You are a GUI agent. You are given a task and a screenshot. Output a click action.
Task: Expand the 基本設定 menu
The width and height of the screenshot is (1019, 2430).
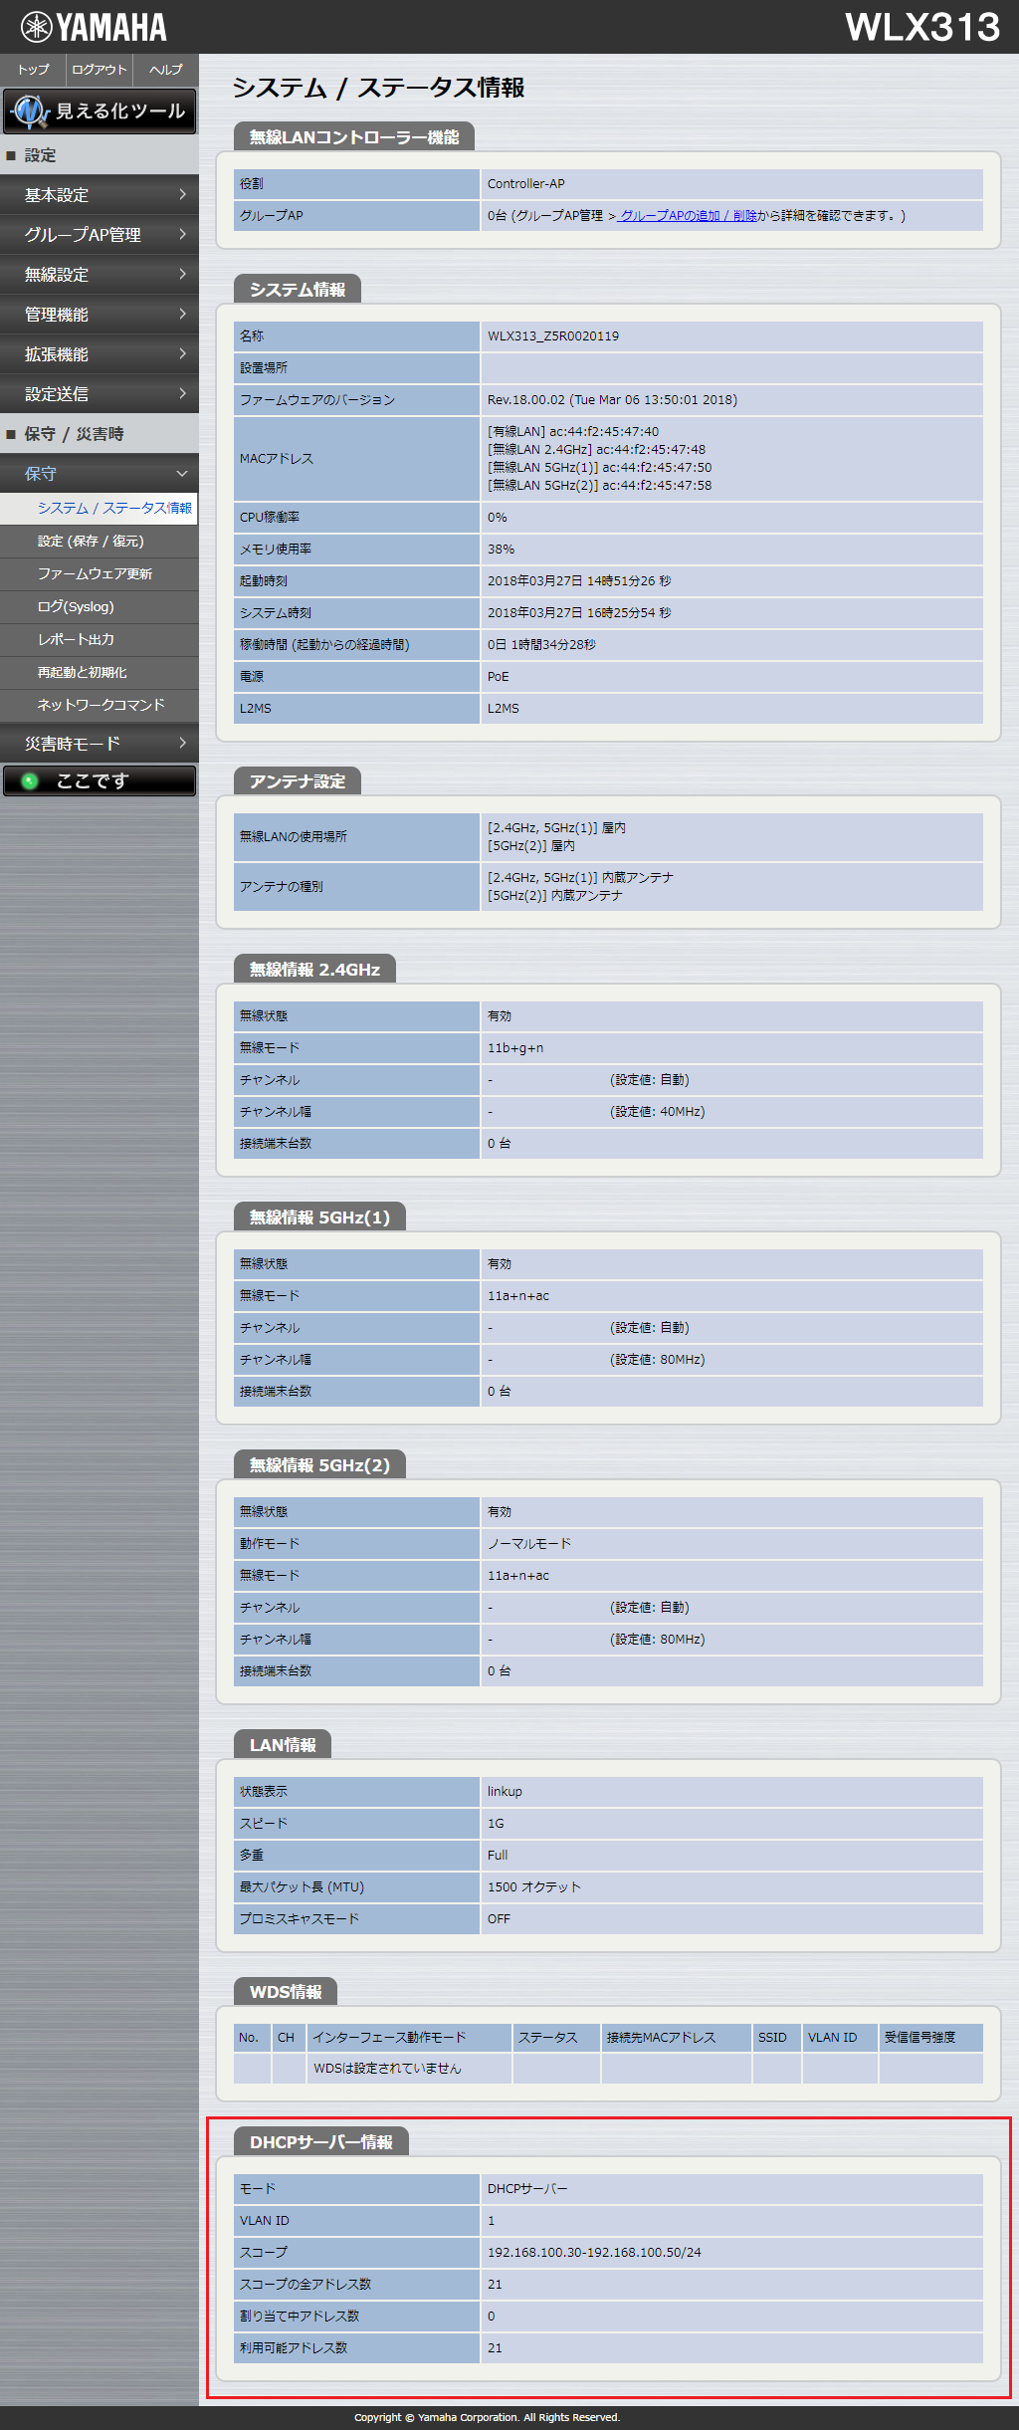[x=100, y=195]
